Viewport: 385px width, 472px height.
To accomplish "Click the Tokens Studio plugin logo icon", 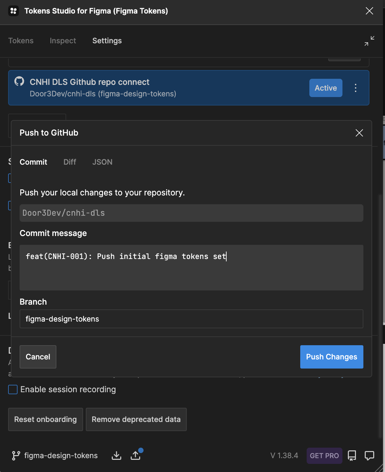I will click(14, 11).
